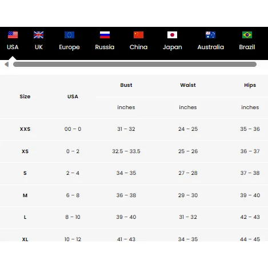This screenshot has width=268, height=268.
Task: Open the Australia tab label
Action: click(x=211, y=47)
